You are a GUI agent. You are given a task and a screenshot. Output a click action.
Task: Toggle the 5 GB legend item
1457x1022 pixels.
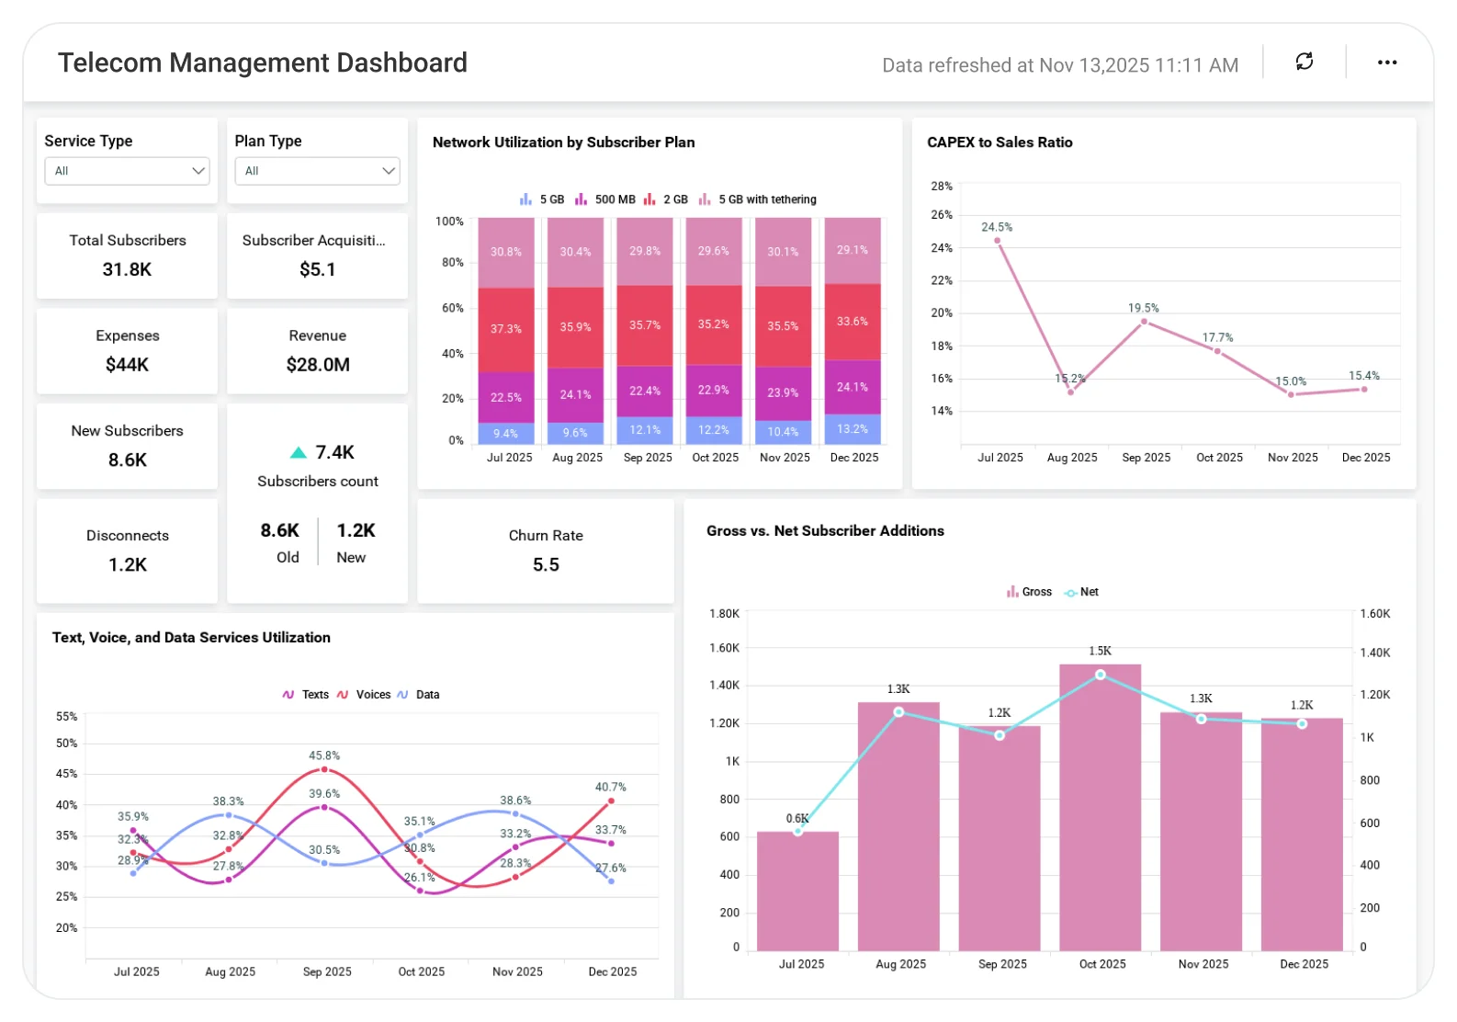(541, 199)
